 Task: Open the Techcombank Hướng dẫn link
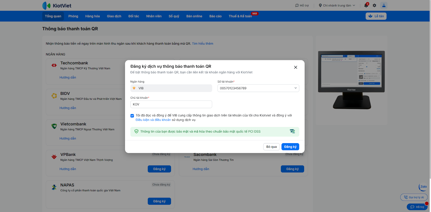pos(68,77)
